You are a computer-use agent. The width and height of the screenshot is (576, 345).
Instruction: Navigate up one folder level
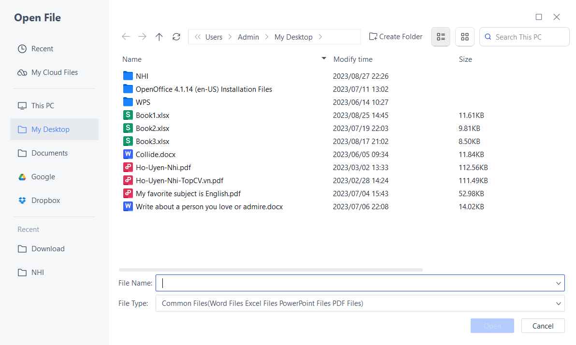pos(159,37)
